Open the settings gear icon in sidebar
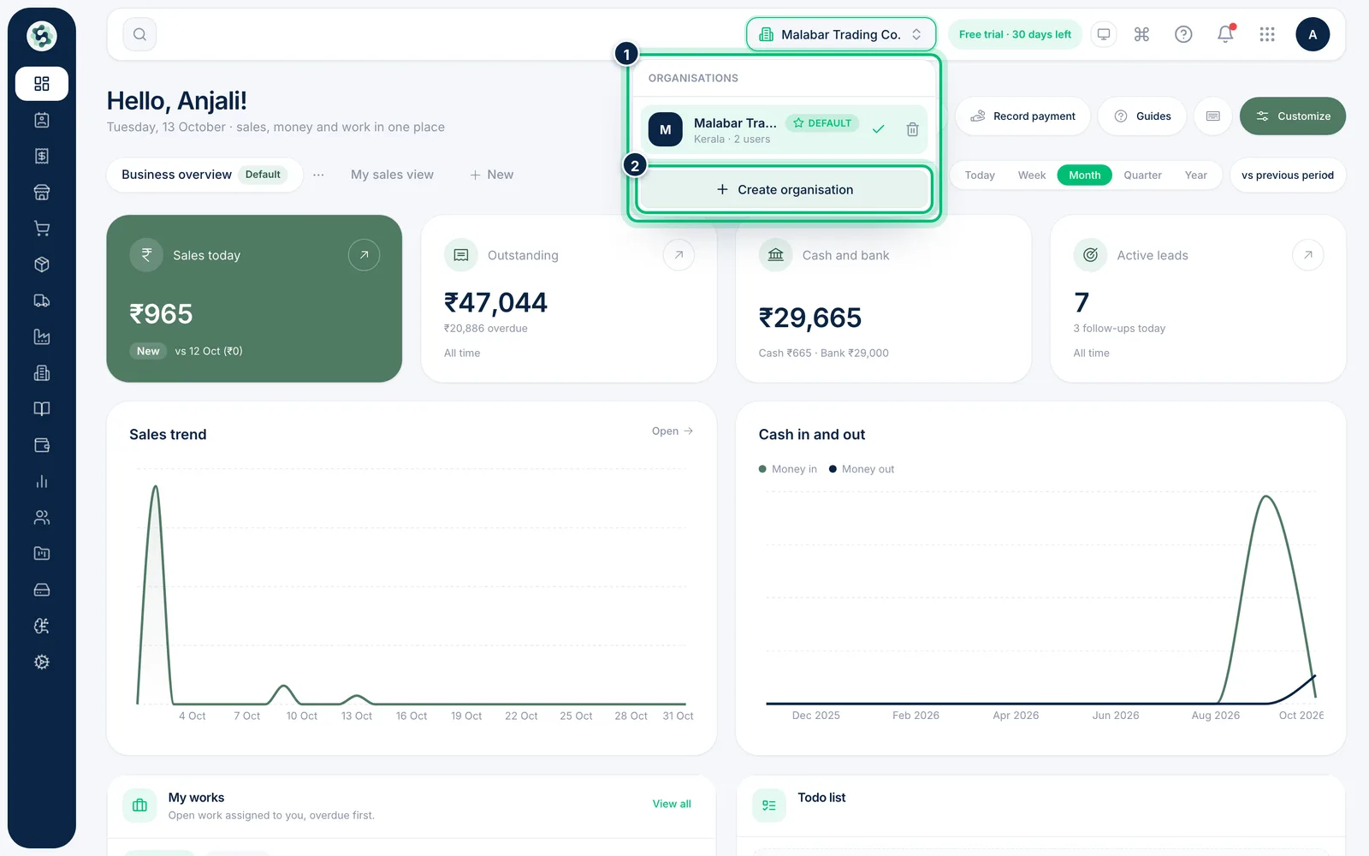Screen dimensions: 1369x856 point(41,662)
